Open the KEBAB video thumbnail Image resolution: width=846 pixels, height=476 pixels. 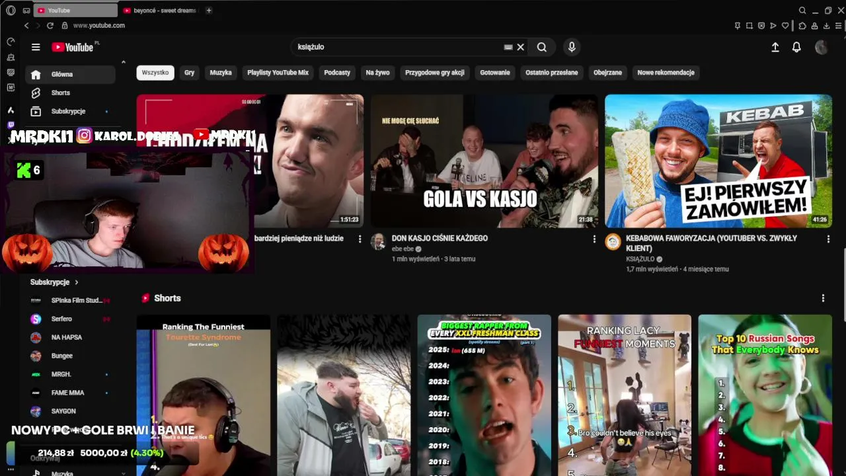[718, 161]
